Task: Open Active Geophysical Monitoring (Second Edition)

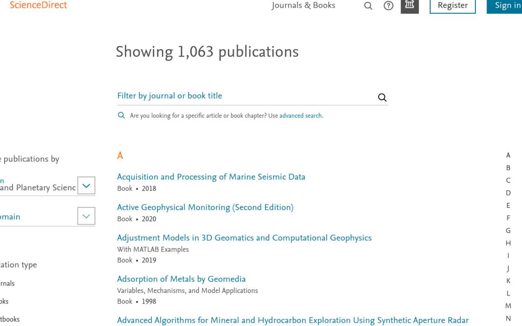Action: click(205, 207)
